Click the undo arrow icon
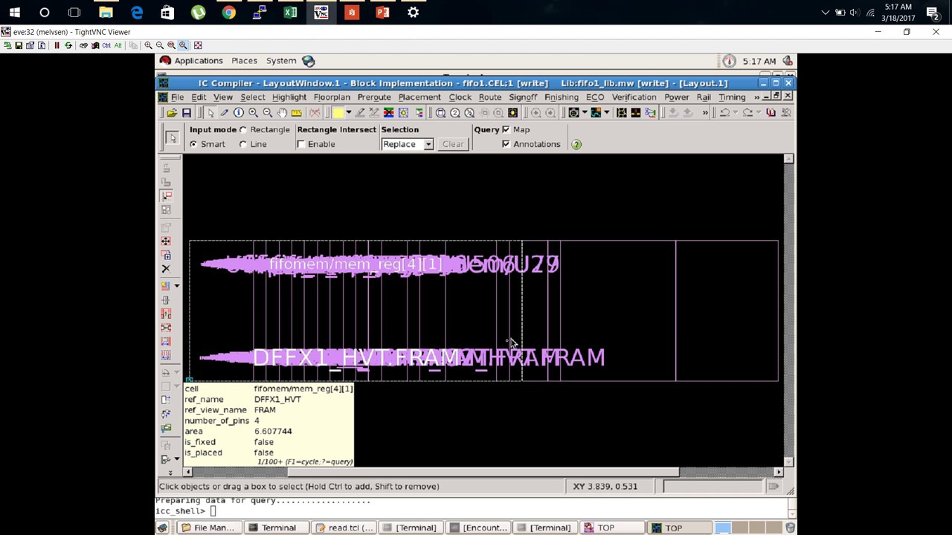 724,112
